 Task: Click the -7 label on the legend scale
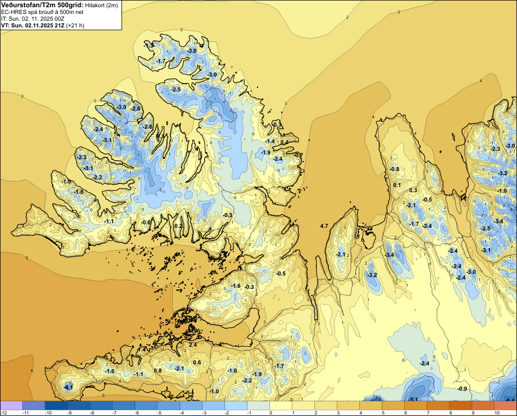pos(115,413)
